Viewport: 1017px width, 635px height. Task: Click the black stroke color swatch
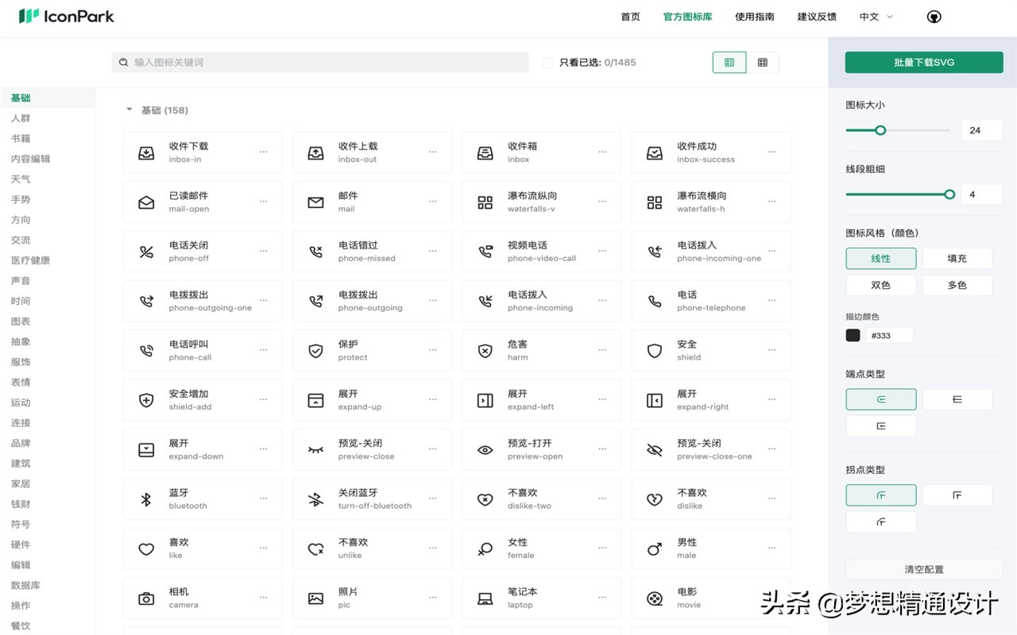(x=853, y=336)
